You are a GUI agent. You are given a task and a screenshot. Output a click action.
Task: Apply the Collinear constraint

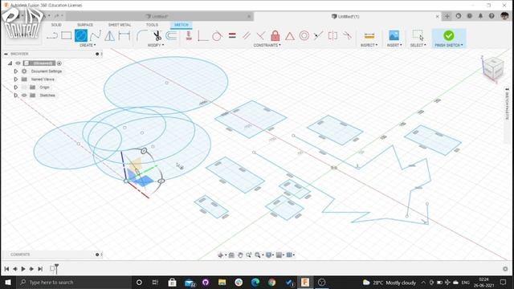pyautogui.click(x=318, y=35)
